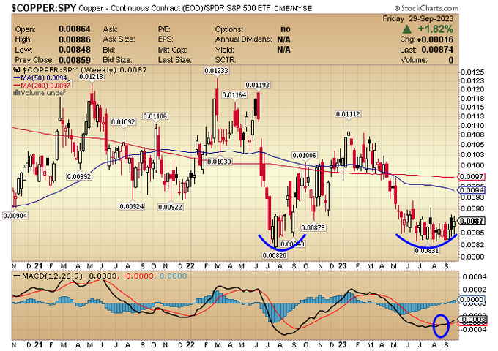498x351 pixels.
Task: Click the price label 0.01092
Action: coord(123,122)
